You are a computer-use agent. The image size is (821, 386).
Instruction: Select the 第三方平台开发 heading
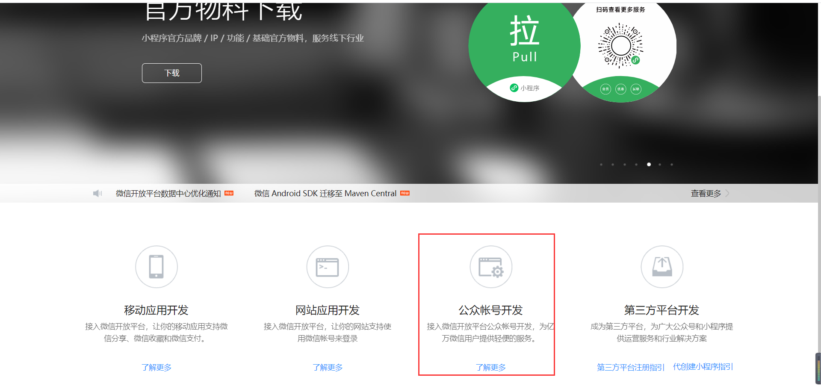(x=662, y=310)
